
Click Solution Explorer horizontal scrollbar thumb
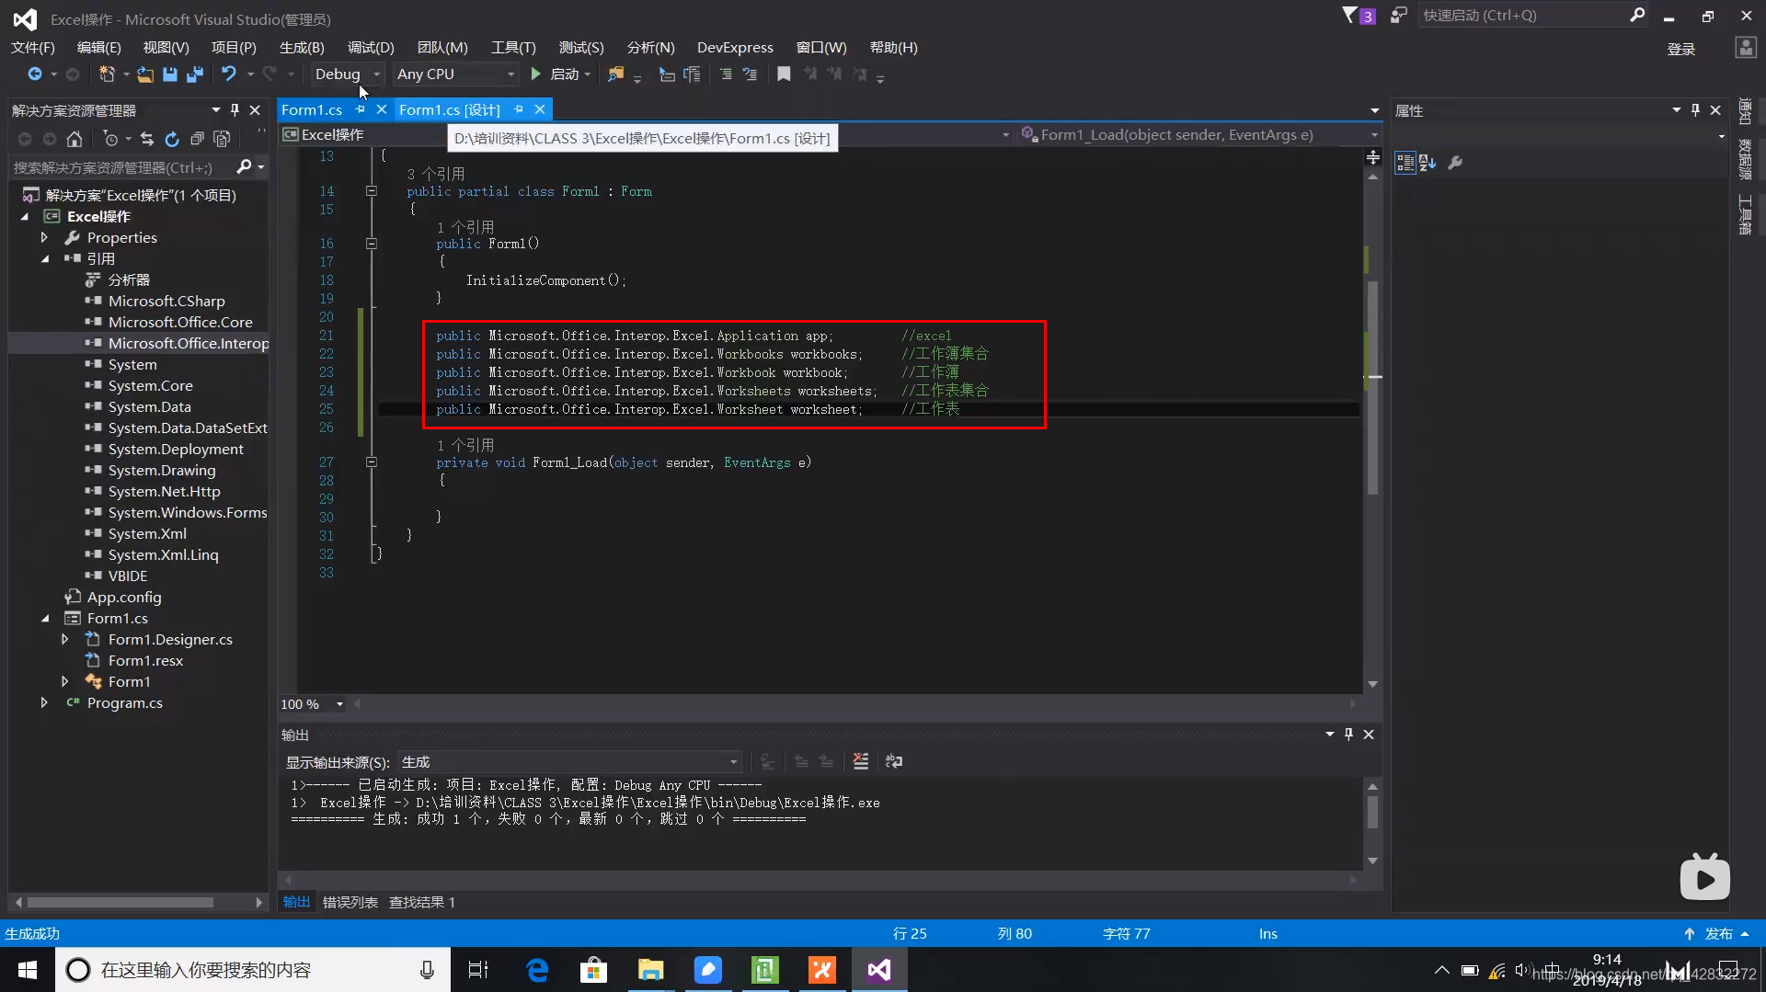[x=120, y=903]
